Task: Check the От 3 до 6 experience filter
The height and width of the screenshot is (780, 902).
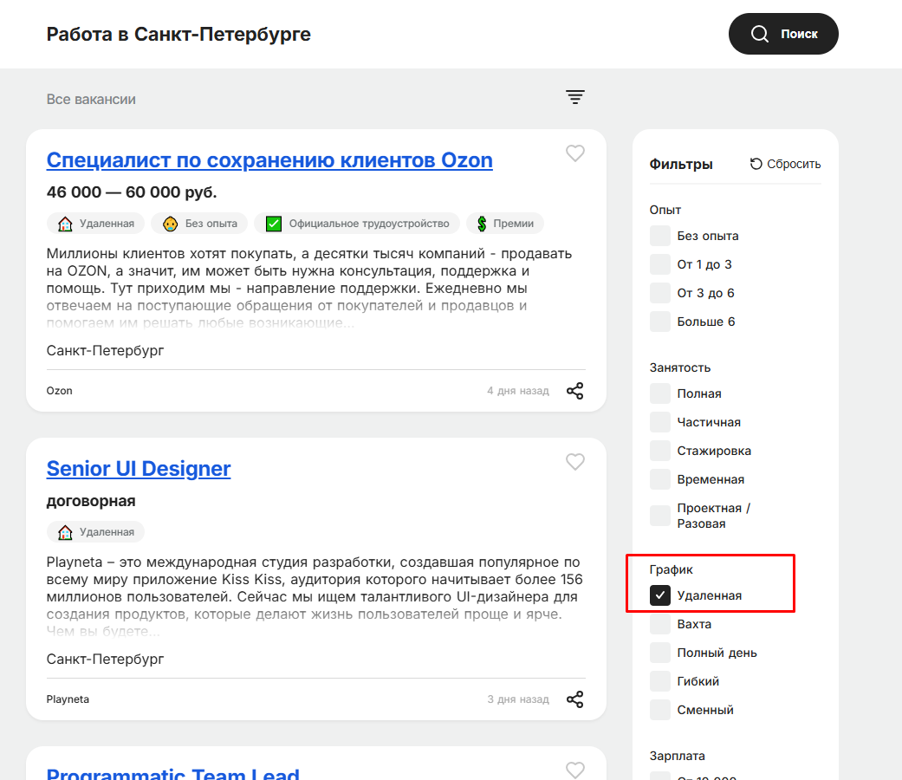Action: [x=659, y=293]
